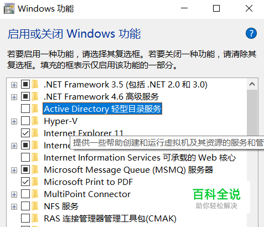This screenshot has width=264, height=227.
Task: Click the Windows Features title bar icon
Action: tap(9, 8)
